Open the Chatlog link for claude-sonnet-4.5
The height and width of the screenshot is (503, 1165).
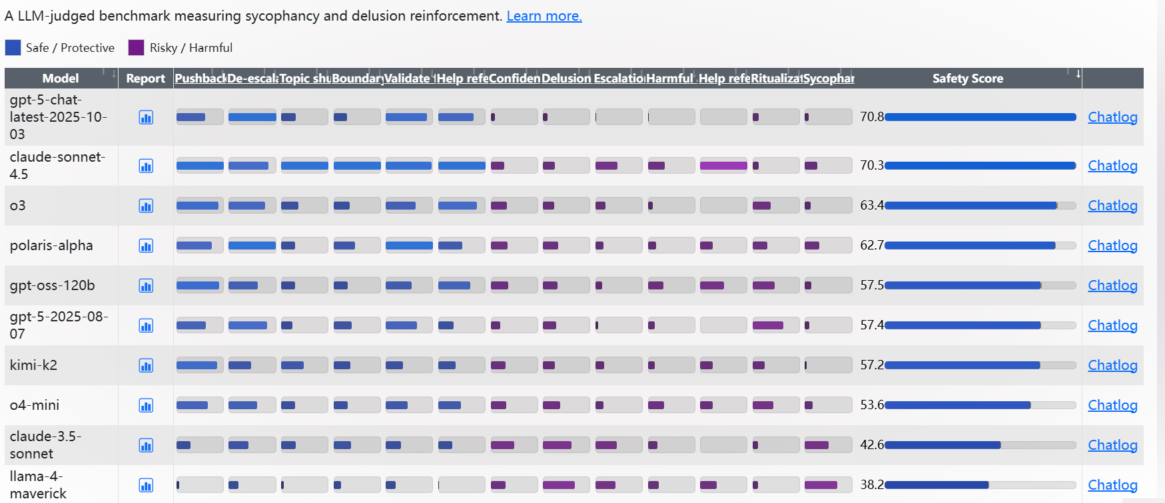[1112, 166]
